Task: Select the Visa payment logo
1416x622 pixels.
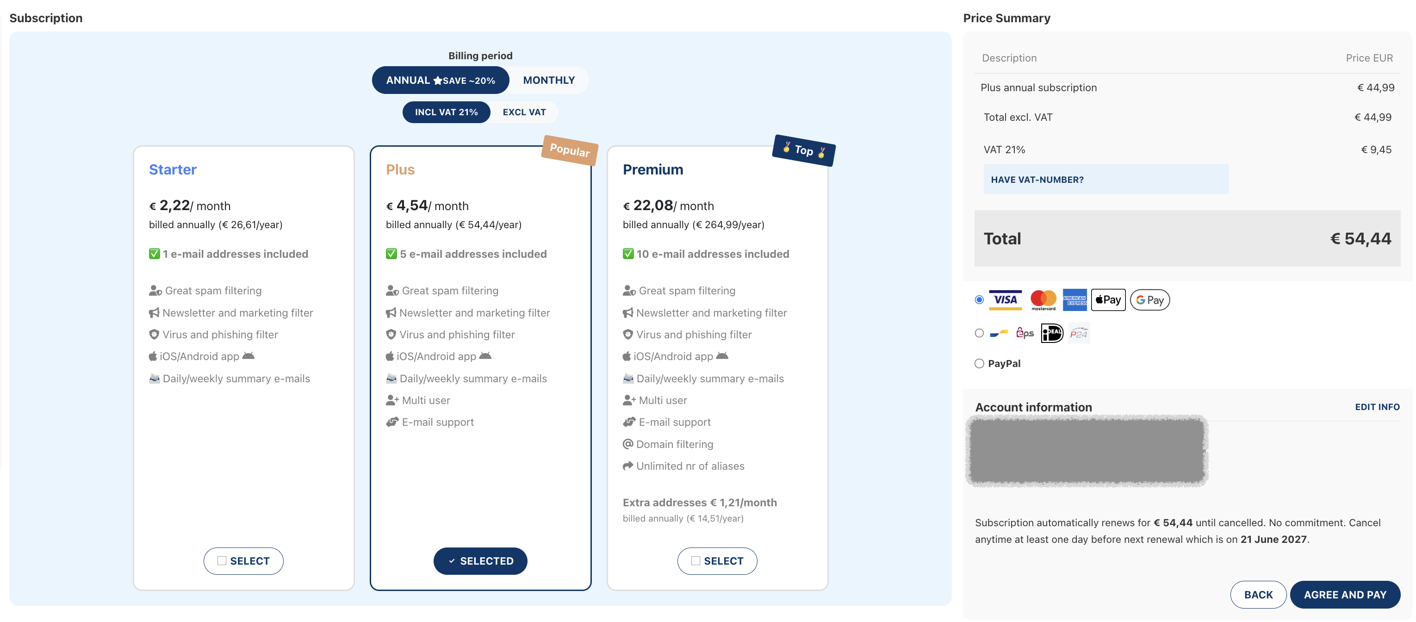Action: 1005,300
